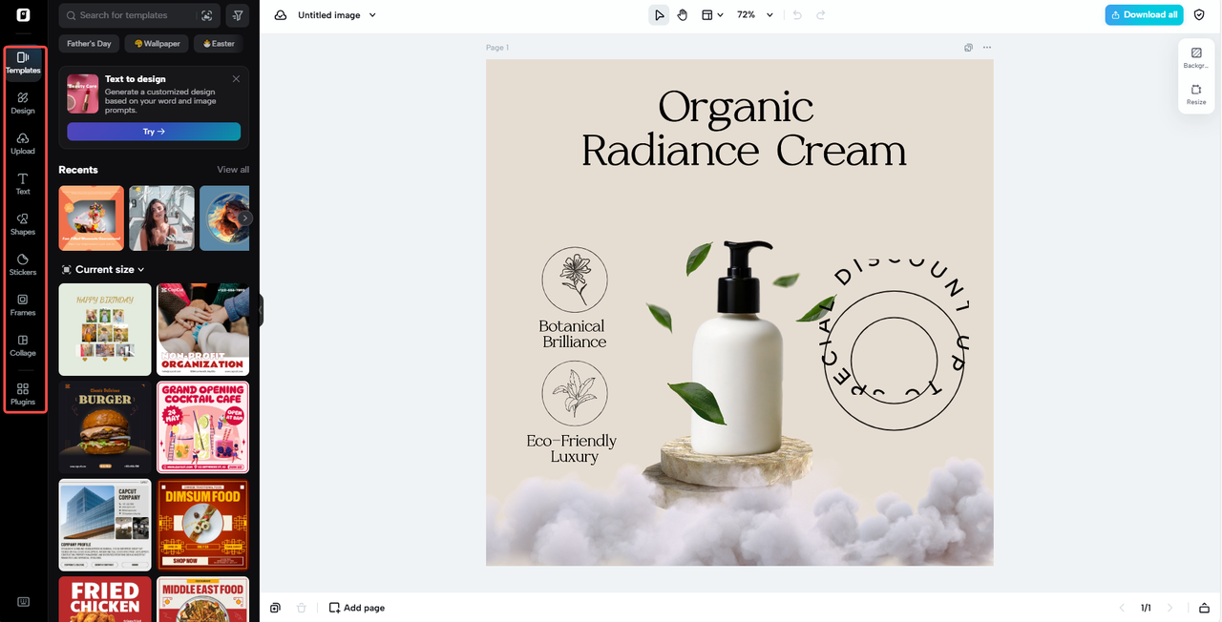Open the Dimsum Food template

[x=202, y=525]
